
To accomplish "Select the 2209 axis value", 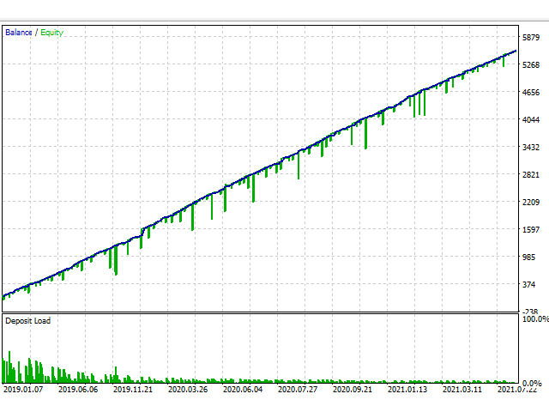I will click(531, 203).
